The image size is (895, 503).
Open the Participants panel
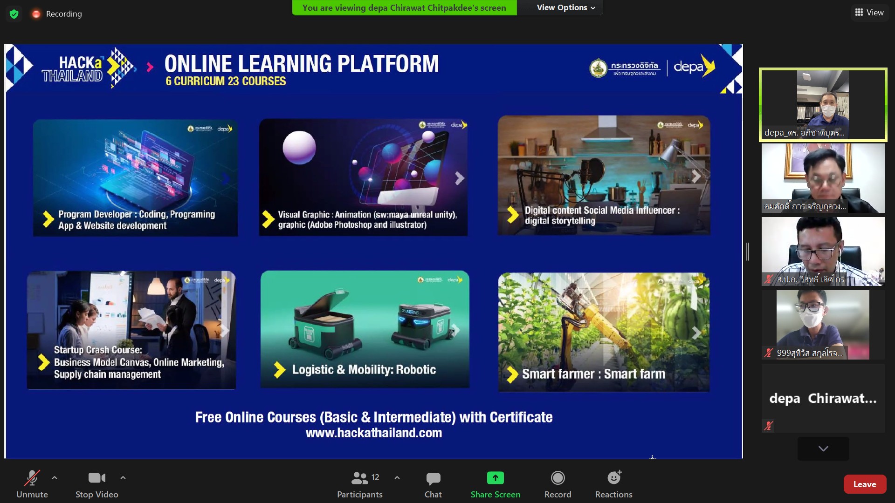[x=360, y=484]
